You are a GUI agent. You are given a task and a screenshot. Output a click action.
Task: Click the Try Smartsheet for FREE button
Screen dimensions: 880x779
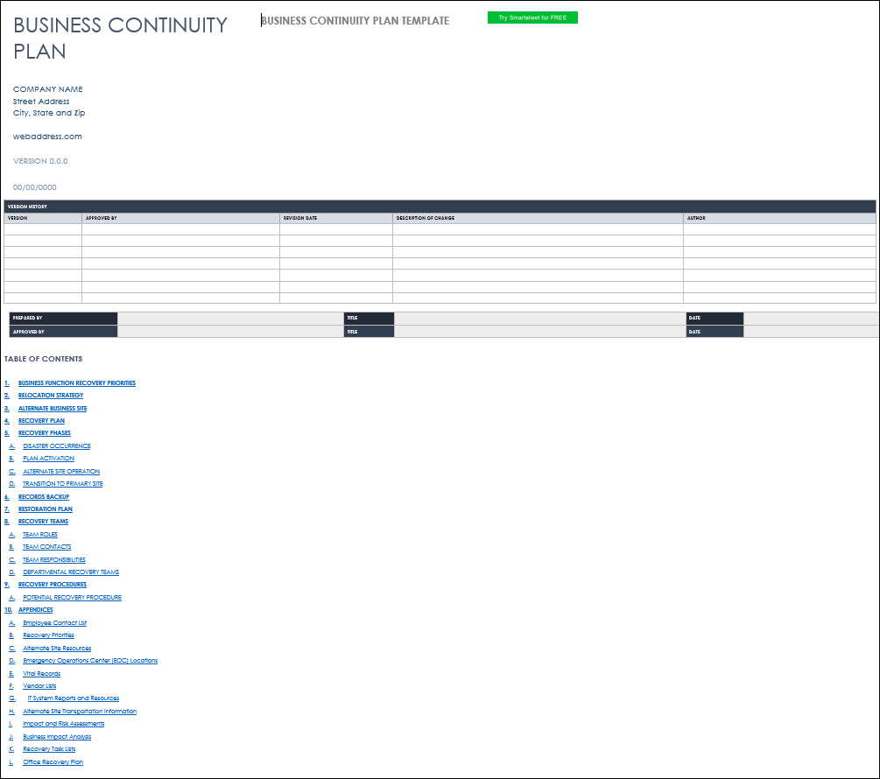pos(532,18)
